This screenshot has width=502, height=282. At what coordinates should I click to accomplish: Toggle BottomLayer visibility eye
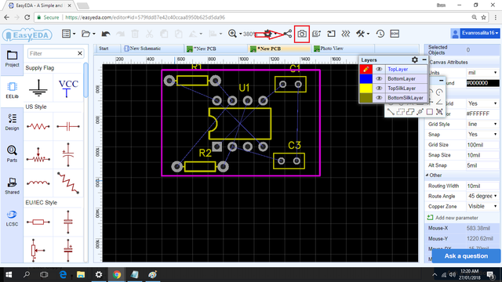(379, 78)
